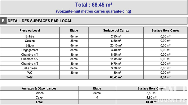Click the Entrée row label
This screenshot has height=105, width=188.
(x=30, y=36)
